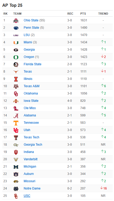The width and height of the screenshot is (114, 201).
Task: Click the Alabama script A logo
Action: tap(16, 115)
